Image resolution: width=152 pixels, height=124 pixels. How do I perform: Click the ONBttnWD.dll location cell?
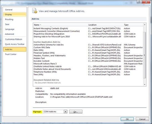105,66
